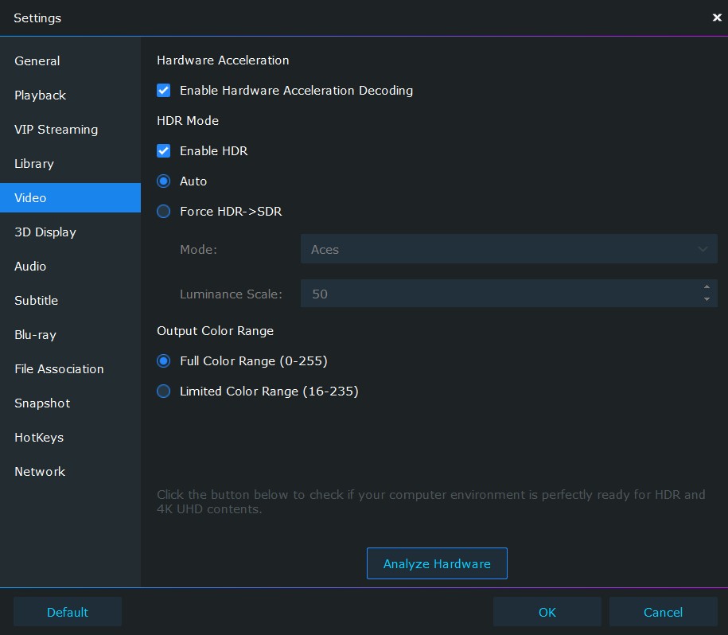Go to Network settings
728x635 pixels.
click(x=70, y=472)
